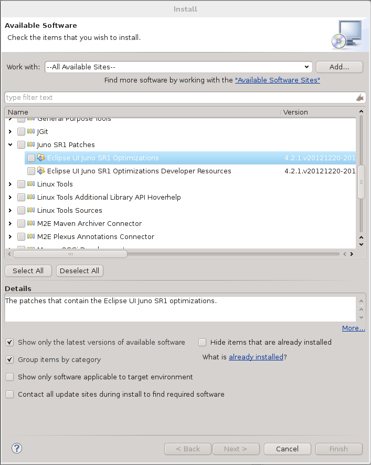This screenshot has height=465, width=371.
Task: Open the More... details link
Action: (354, 328)
